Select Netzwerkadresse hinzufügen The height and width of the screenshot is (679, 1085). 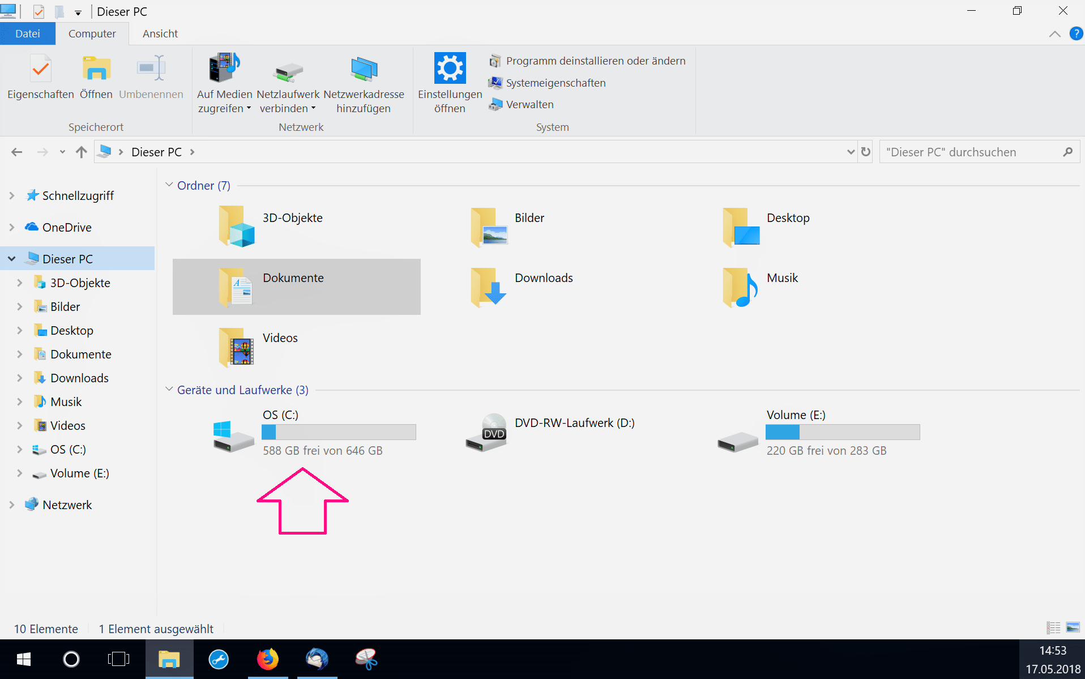[x=364, y=79]
